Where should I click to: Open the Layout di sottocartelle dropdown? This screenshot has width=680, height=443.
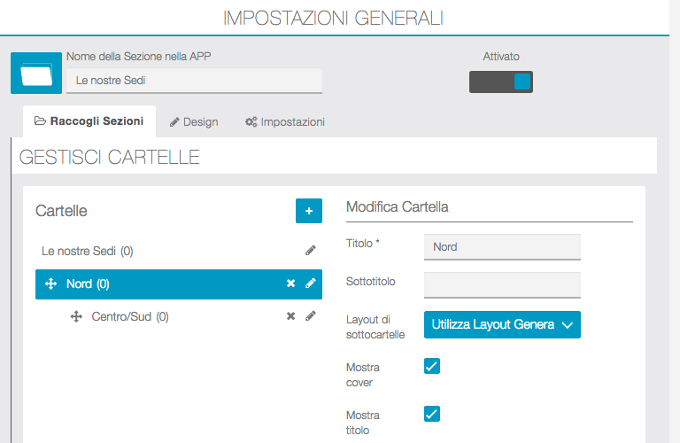coord(502,324)
